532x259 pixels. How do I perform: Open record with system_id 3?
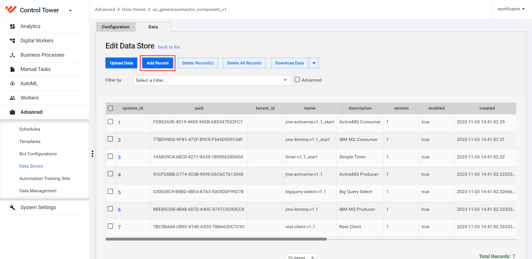coord(119,158)
